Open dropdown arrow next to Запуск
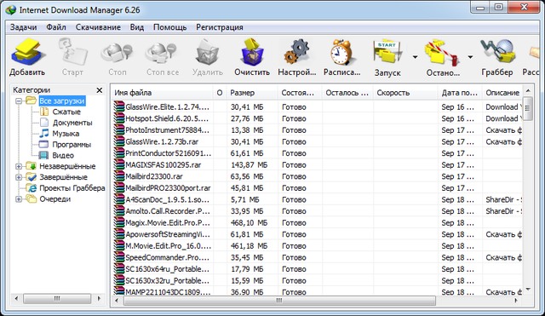This screenshot has height=316, width=545. coord(415,57)
